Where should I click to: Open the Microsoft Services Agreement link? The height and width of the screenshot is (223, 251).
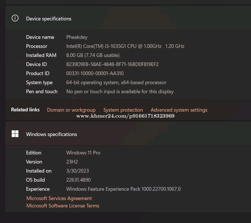[59, 198]
